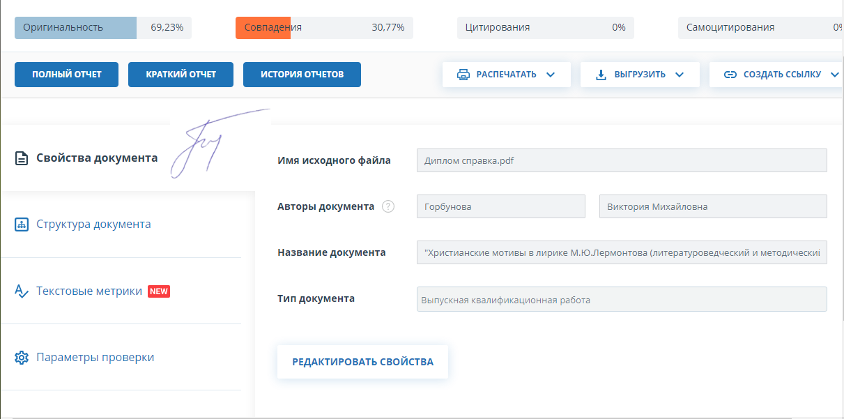Click the document icon for Свойства документа
Screen dimensions: 844x419
(x=22, y=158)
